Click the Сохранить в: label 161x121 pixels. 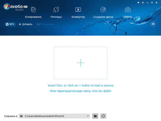pos(11,116)
